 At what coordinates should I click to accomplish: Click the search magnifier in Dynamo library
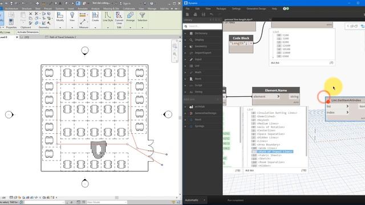186,26
